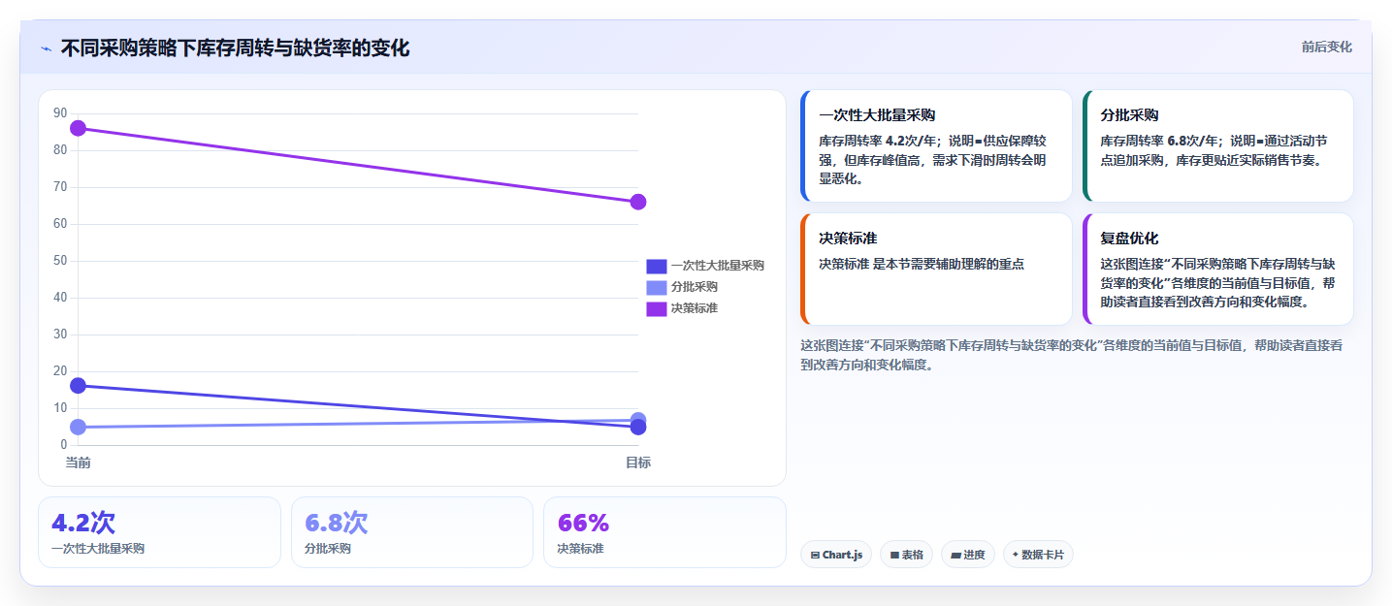Open the 决策标准 info card

(936, 269)
